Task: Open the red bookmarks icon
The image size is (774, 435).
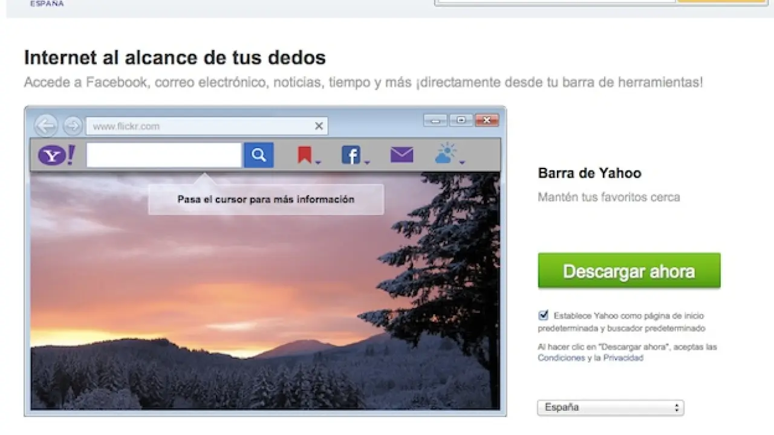Action: click(304, 155)
